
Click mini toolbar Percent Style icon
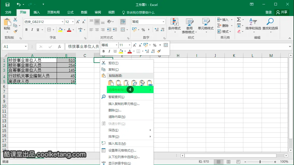tap(155, 45)
